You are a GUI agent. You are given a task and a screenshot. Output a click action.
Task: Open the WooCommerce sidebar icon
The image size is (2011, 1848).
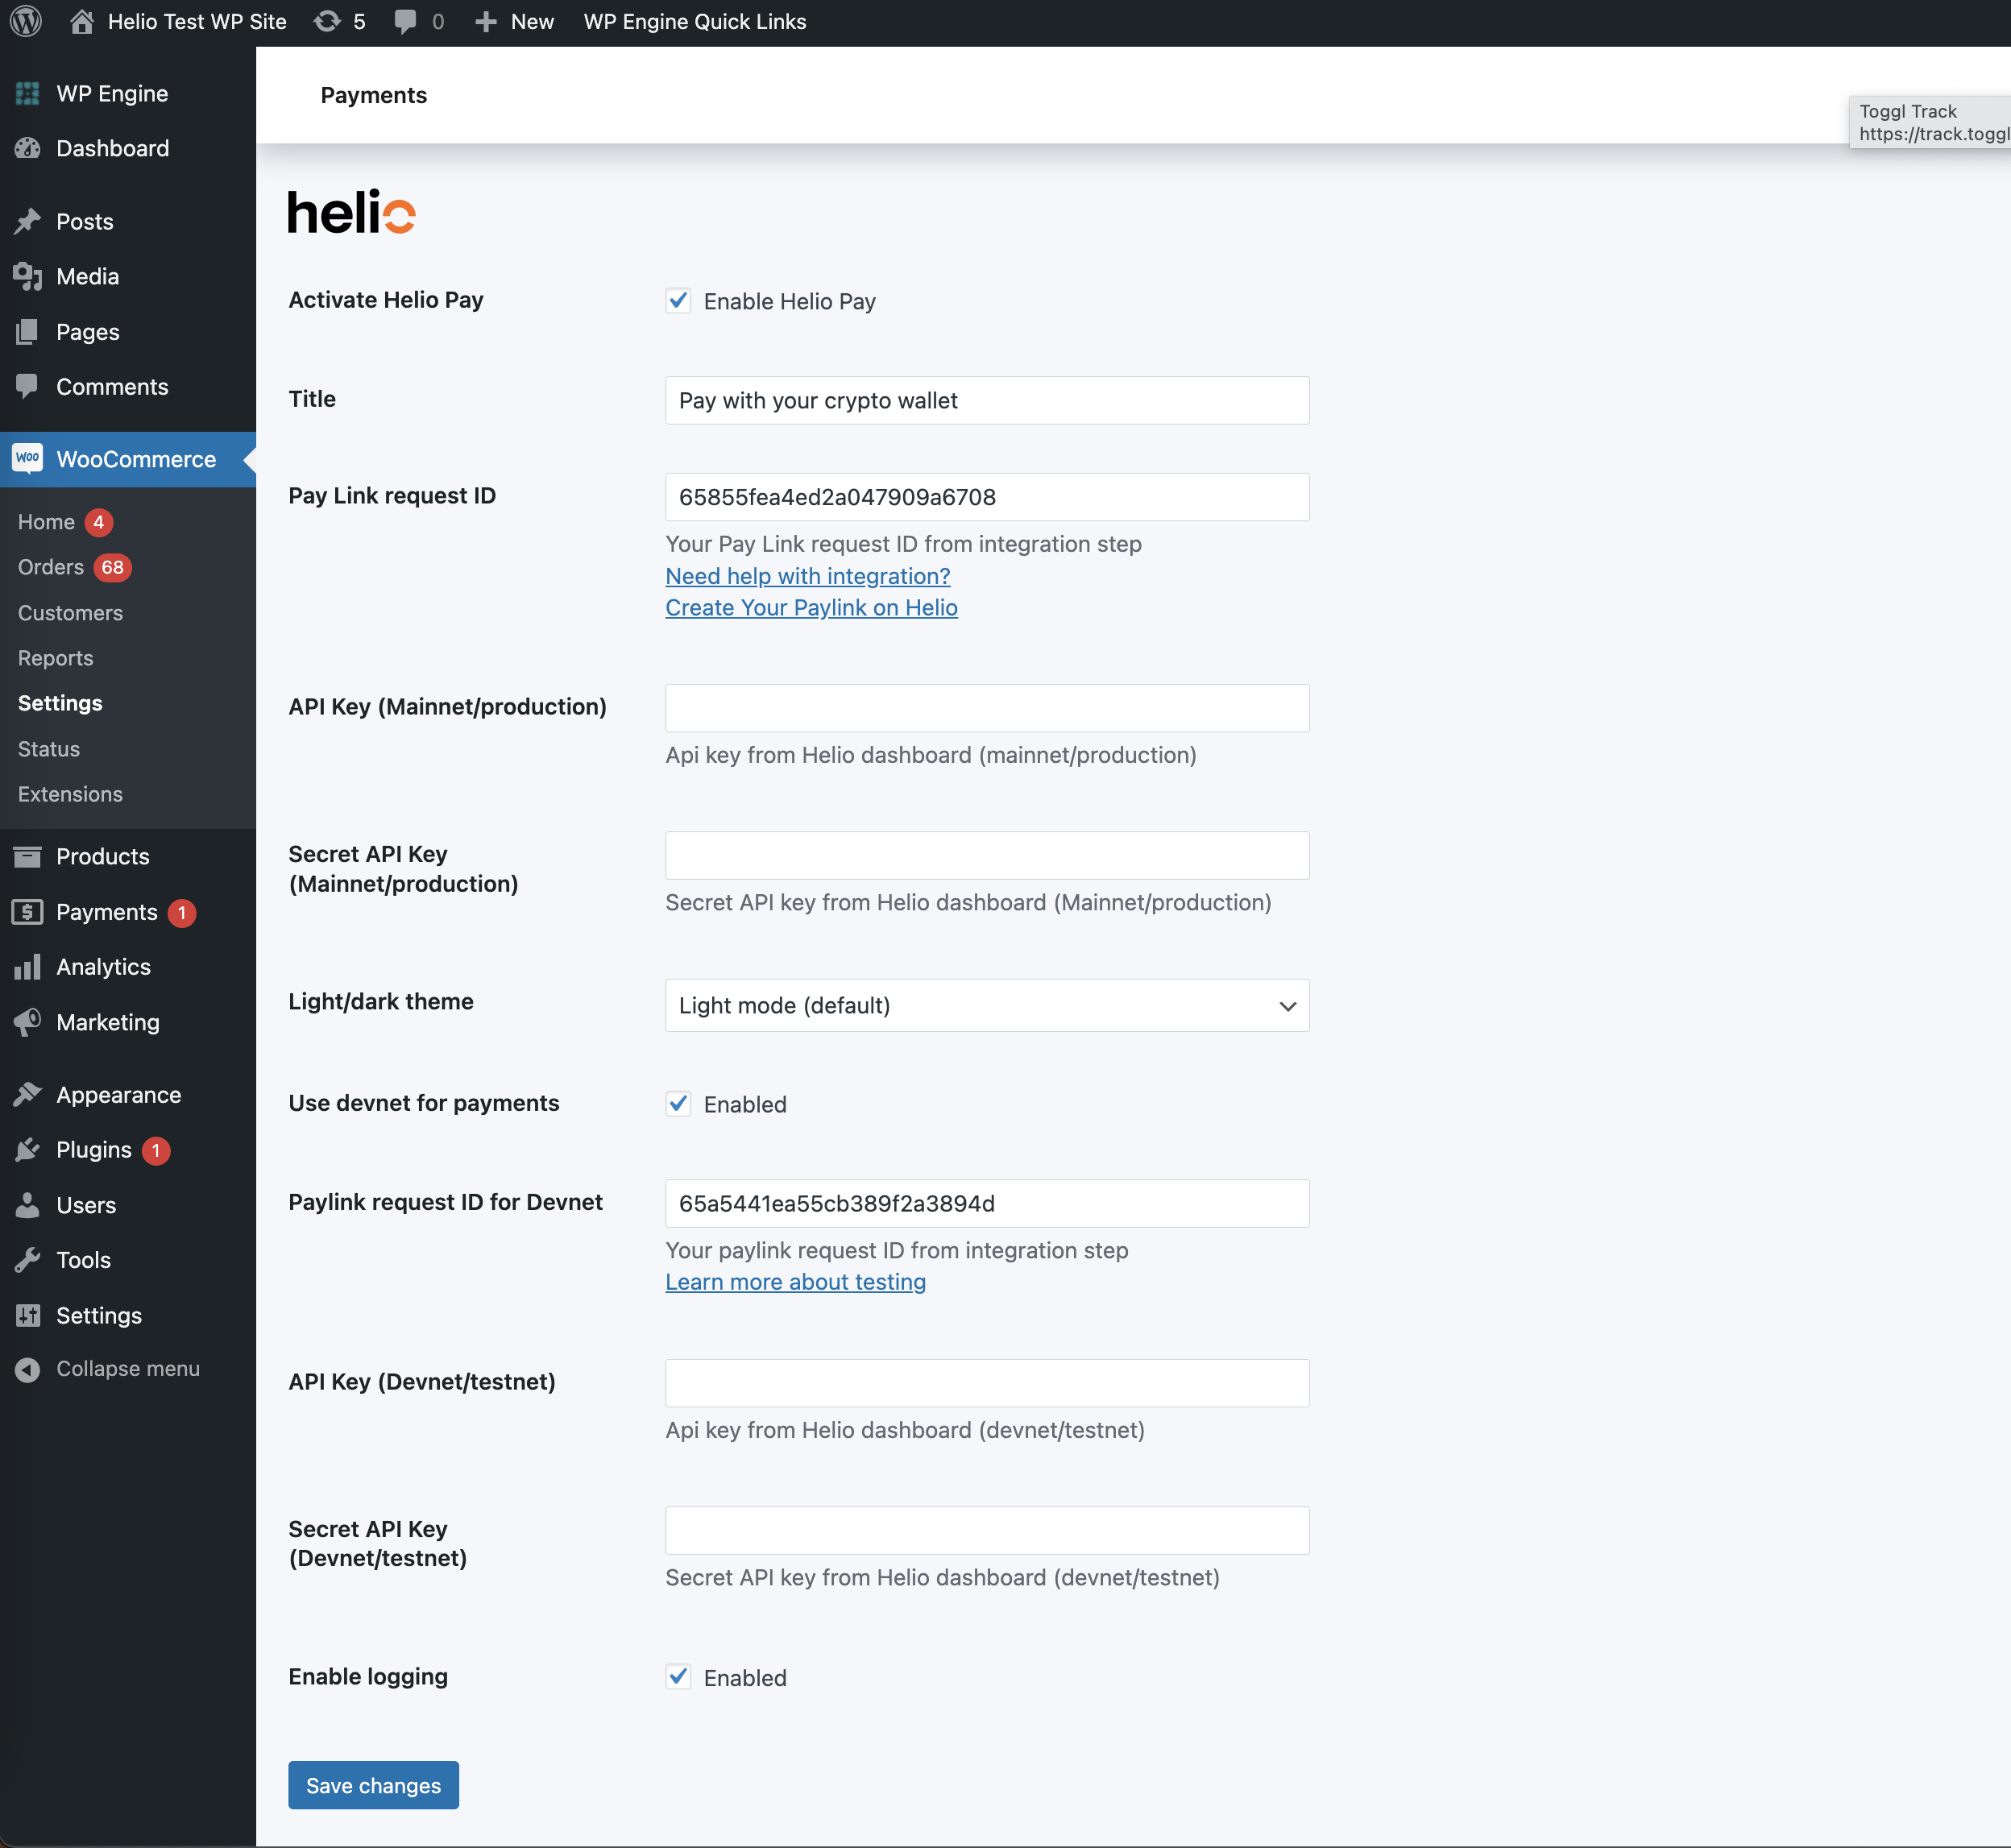(28, 459)
